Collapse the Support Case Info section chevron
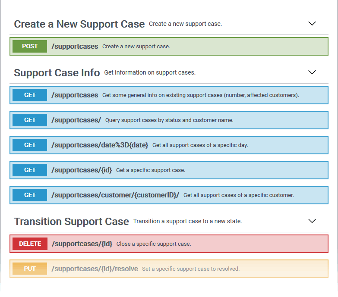 [312, 72]
